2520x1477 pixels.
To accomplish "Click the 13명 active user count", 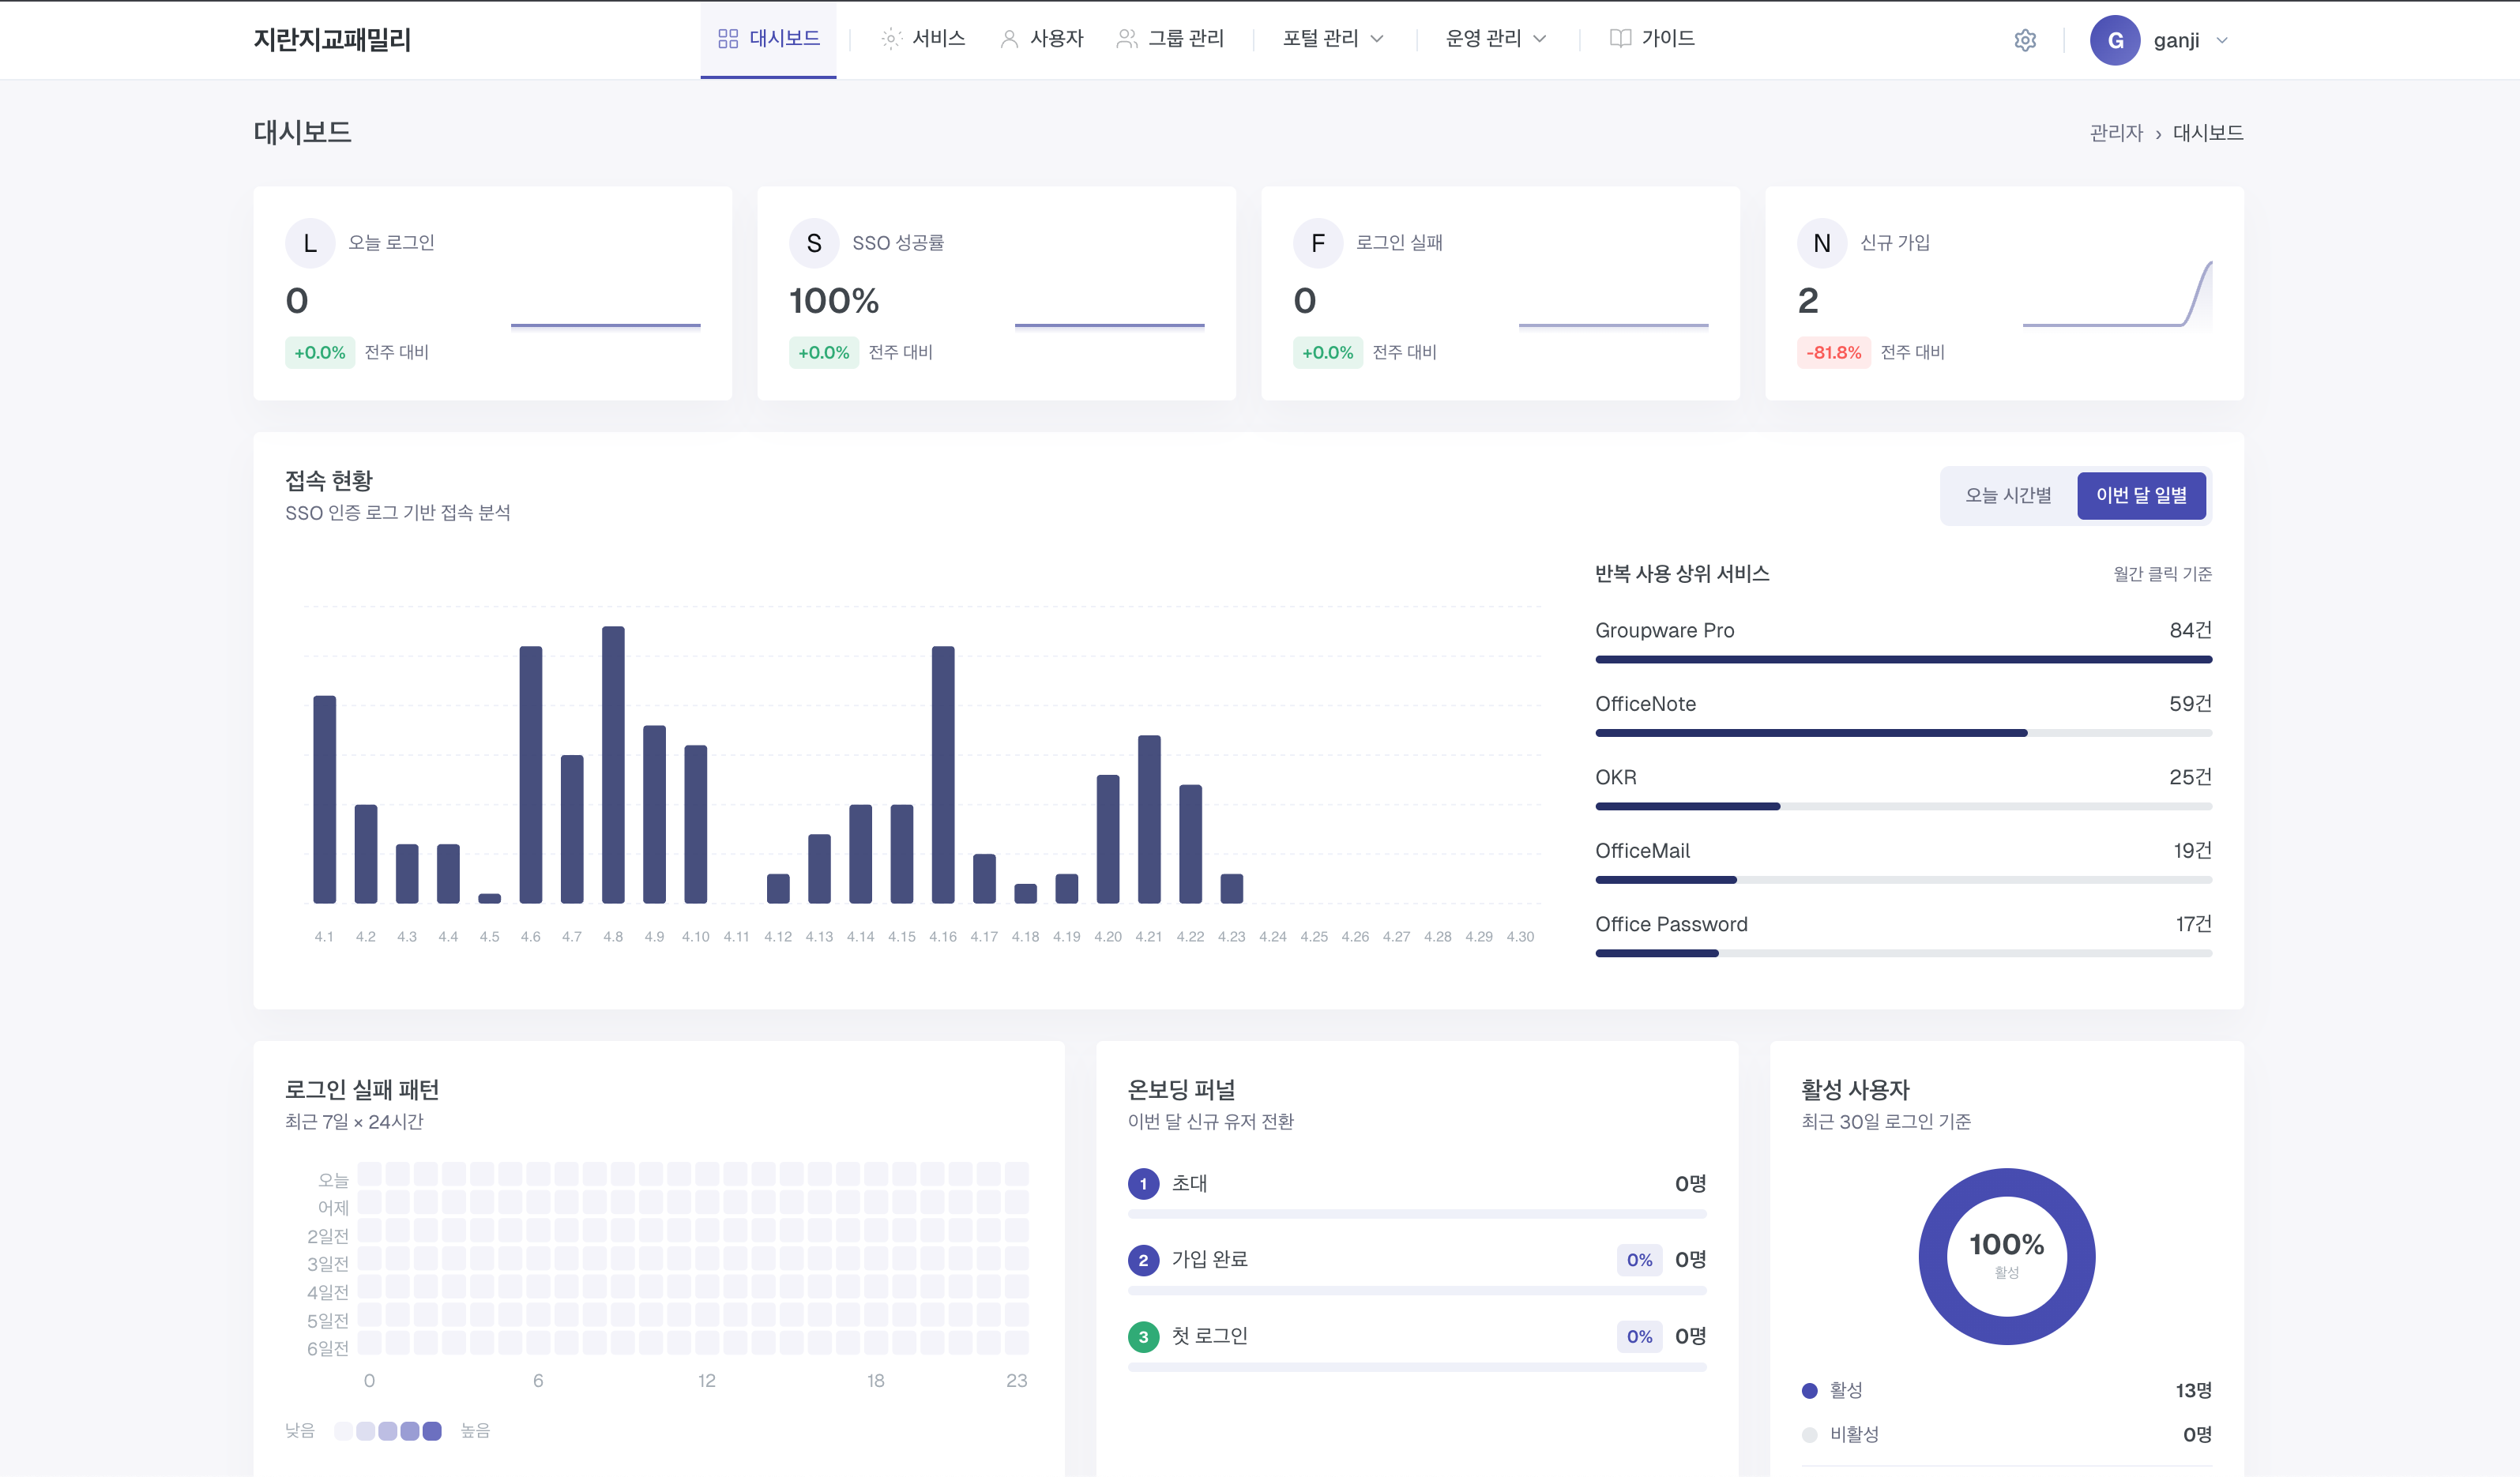I will coord(2193,1391).
